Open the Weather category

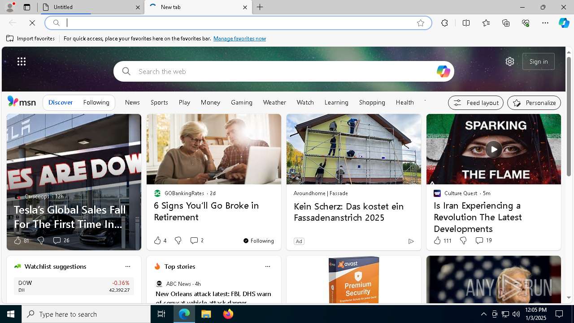pyautogui.click(x=274, y=102)
